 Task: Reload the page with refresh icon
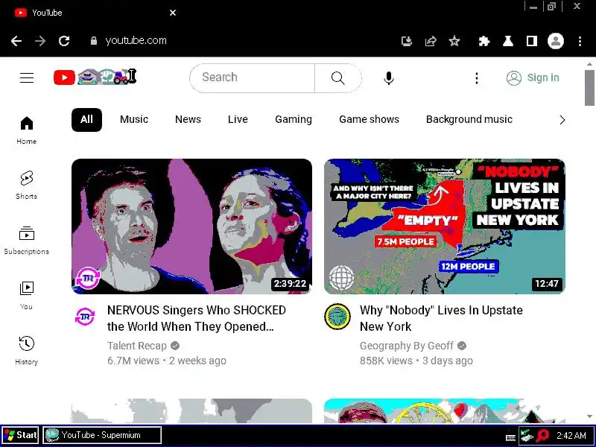pyautogui.click(x=64, y=41)
